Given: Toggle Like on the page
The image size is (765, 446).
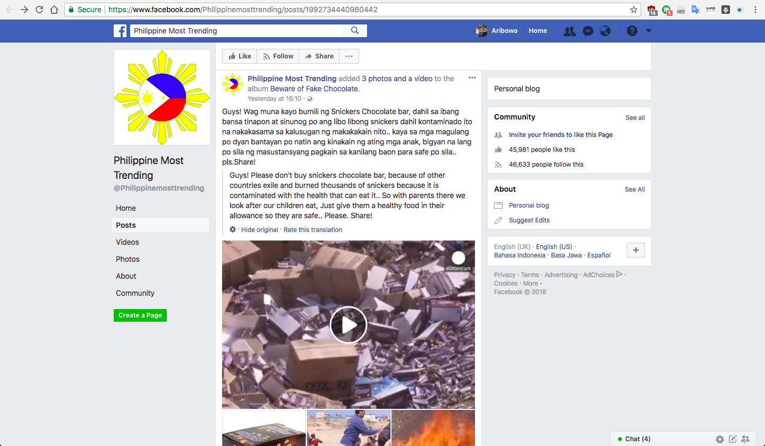Looking at the screenshot, I should point(240,56).
